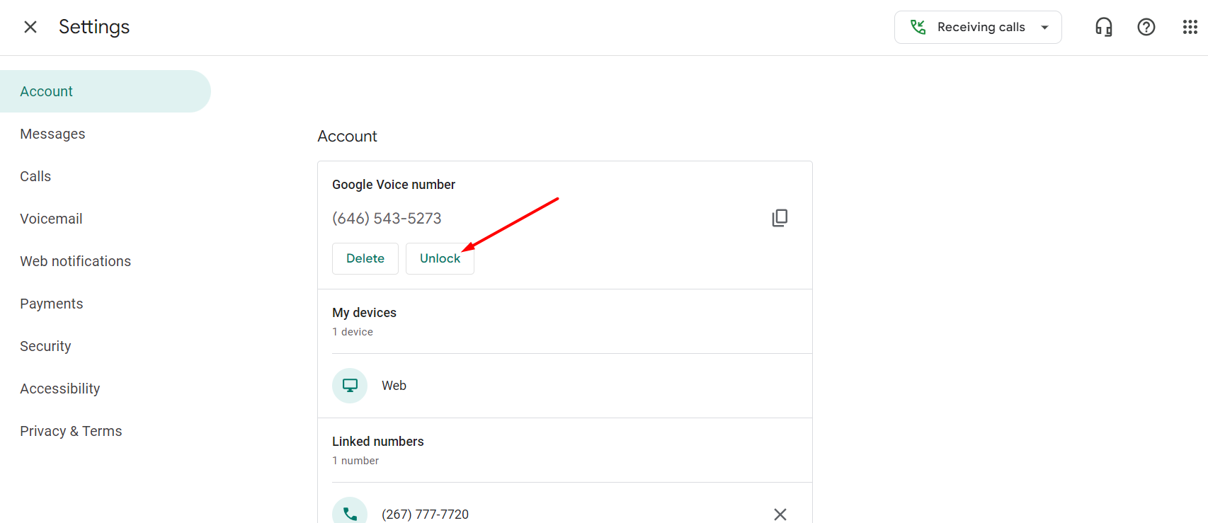Click the '1 number' count text
The width and height of the screenshot is (1208, 523).
point(355,461)
